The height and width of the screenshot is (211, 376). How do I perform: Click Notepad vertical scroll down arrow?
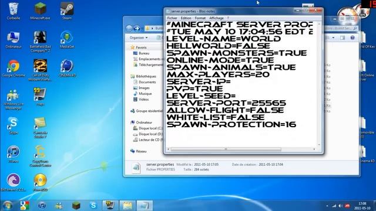tap(319, 145)
